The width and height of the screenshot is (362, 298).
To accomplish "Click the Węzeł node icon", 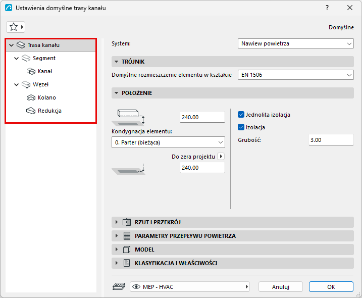I will pyautogui.click(x=26, y=84).
